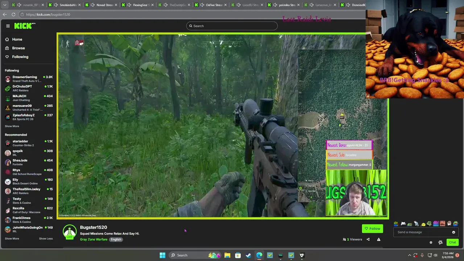Image resolution: width=464 pixels, height=261 pixels.
Task: Open the Gray Zone Warfare category link
Action: (94, 239)
